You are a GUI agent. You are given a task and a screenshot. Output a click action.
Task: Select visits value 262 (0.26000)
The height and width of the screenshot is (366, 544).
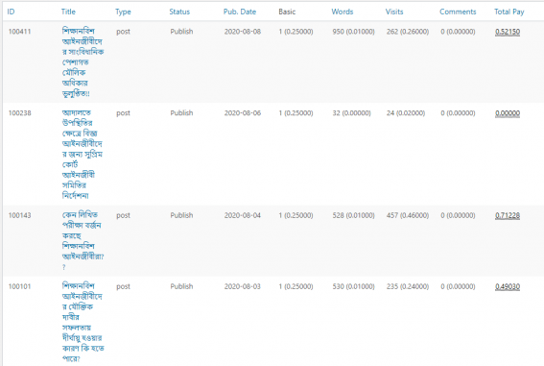pos(408,32)
